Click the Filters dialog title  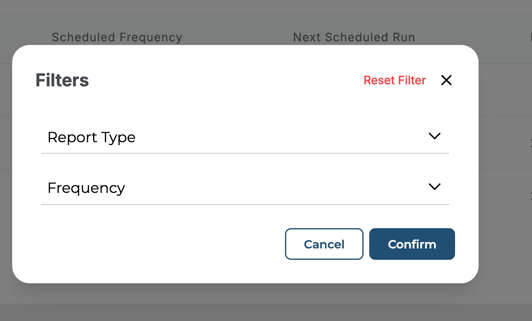[62, 80]
